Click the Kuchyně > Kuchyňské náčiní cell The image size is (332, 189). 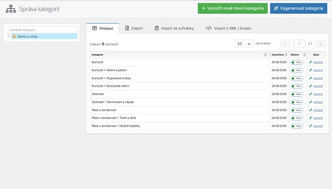(180, 86)
